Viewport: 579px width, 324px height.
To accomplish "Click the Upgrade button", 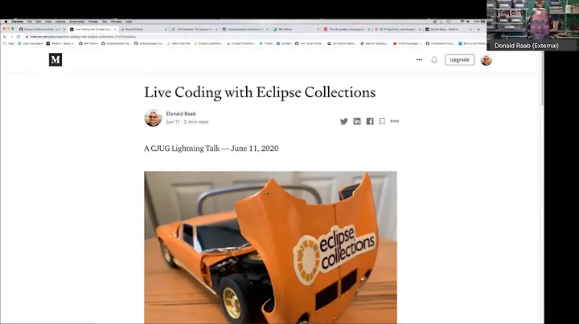I will point(459,59).
